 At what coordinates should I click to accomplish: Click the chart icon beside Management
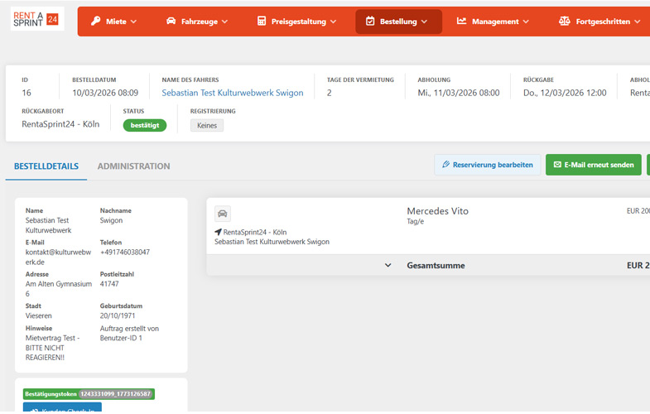coord(462,22)
